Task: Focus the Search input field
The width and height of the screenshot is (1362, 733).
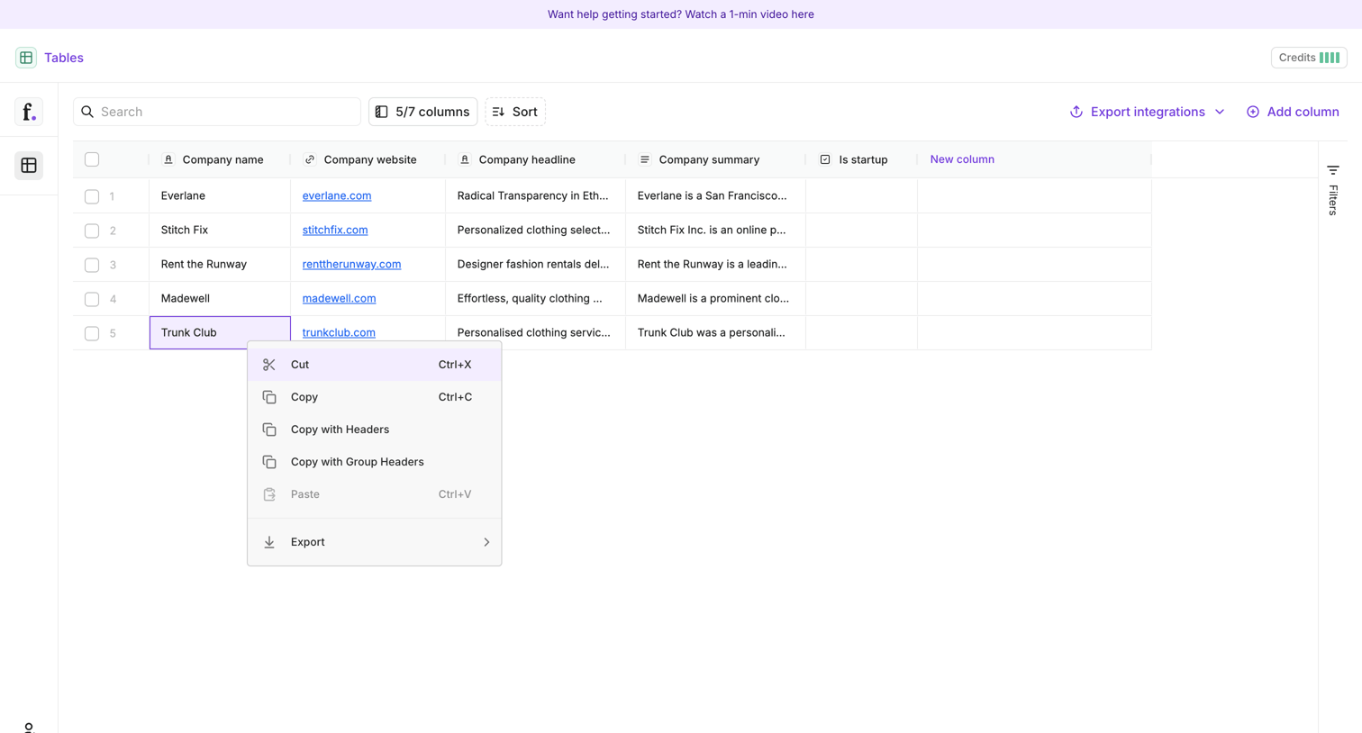Action: click(217, 112)
